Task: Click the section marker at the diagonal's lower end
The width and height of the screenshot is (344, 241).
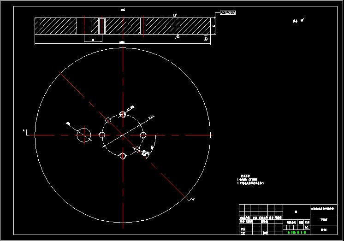Action: pyautogui.click(x=190, y=200)
